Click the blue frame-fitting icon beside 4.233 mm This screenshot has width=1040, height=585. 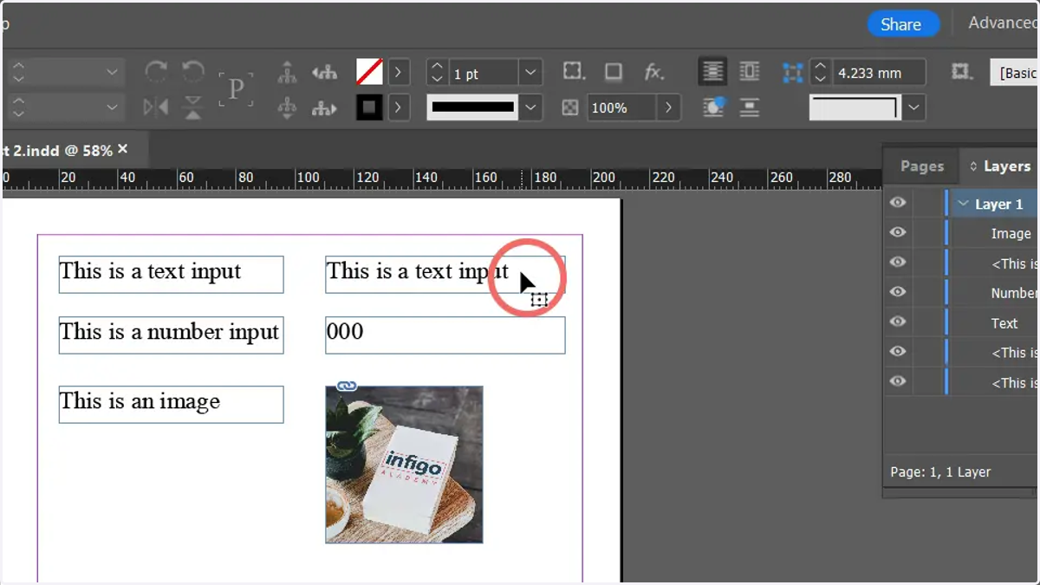coord(792,73)
